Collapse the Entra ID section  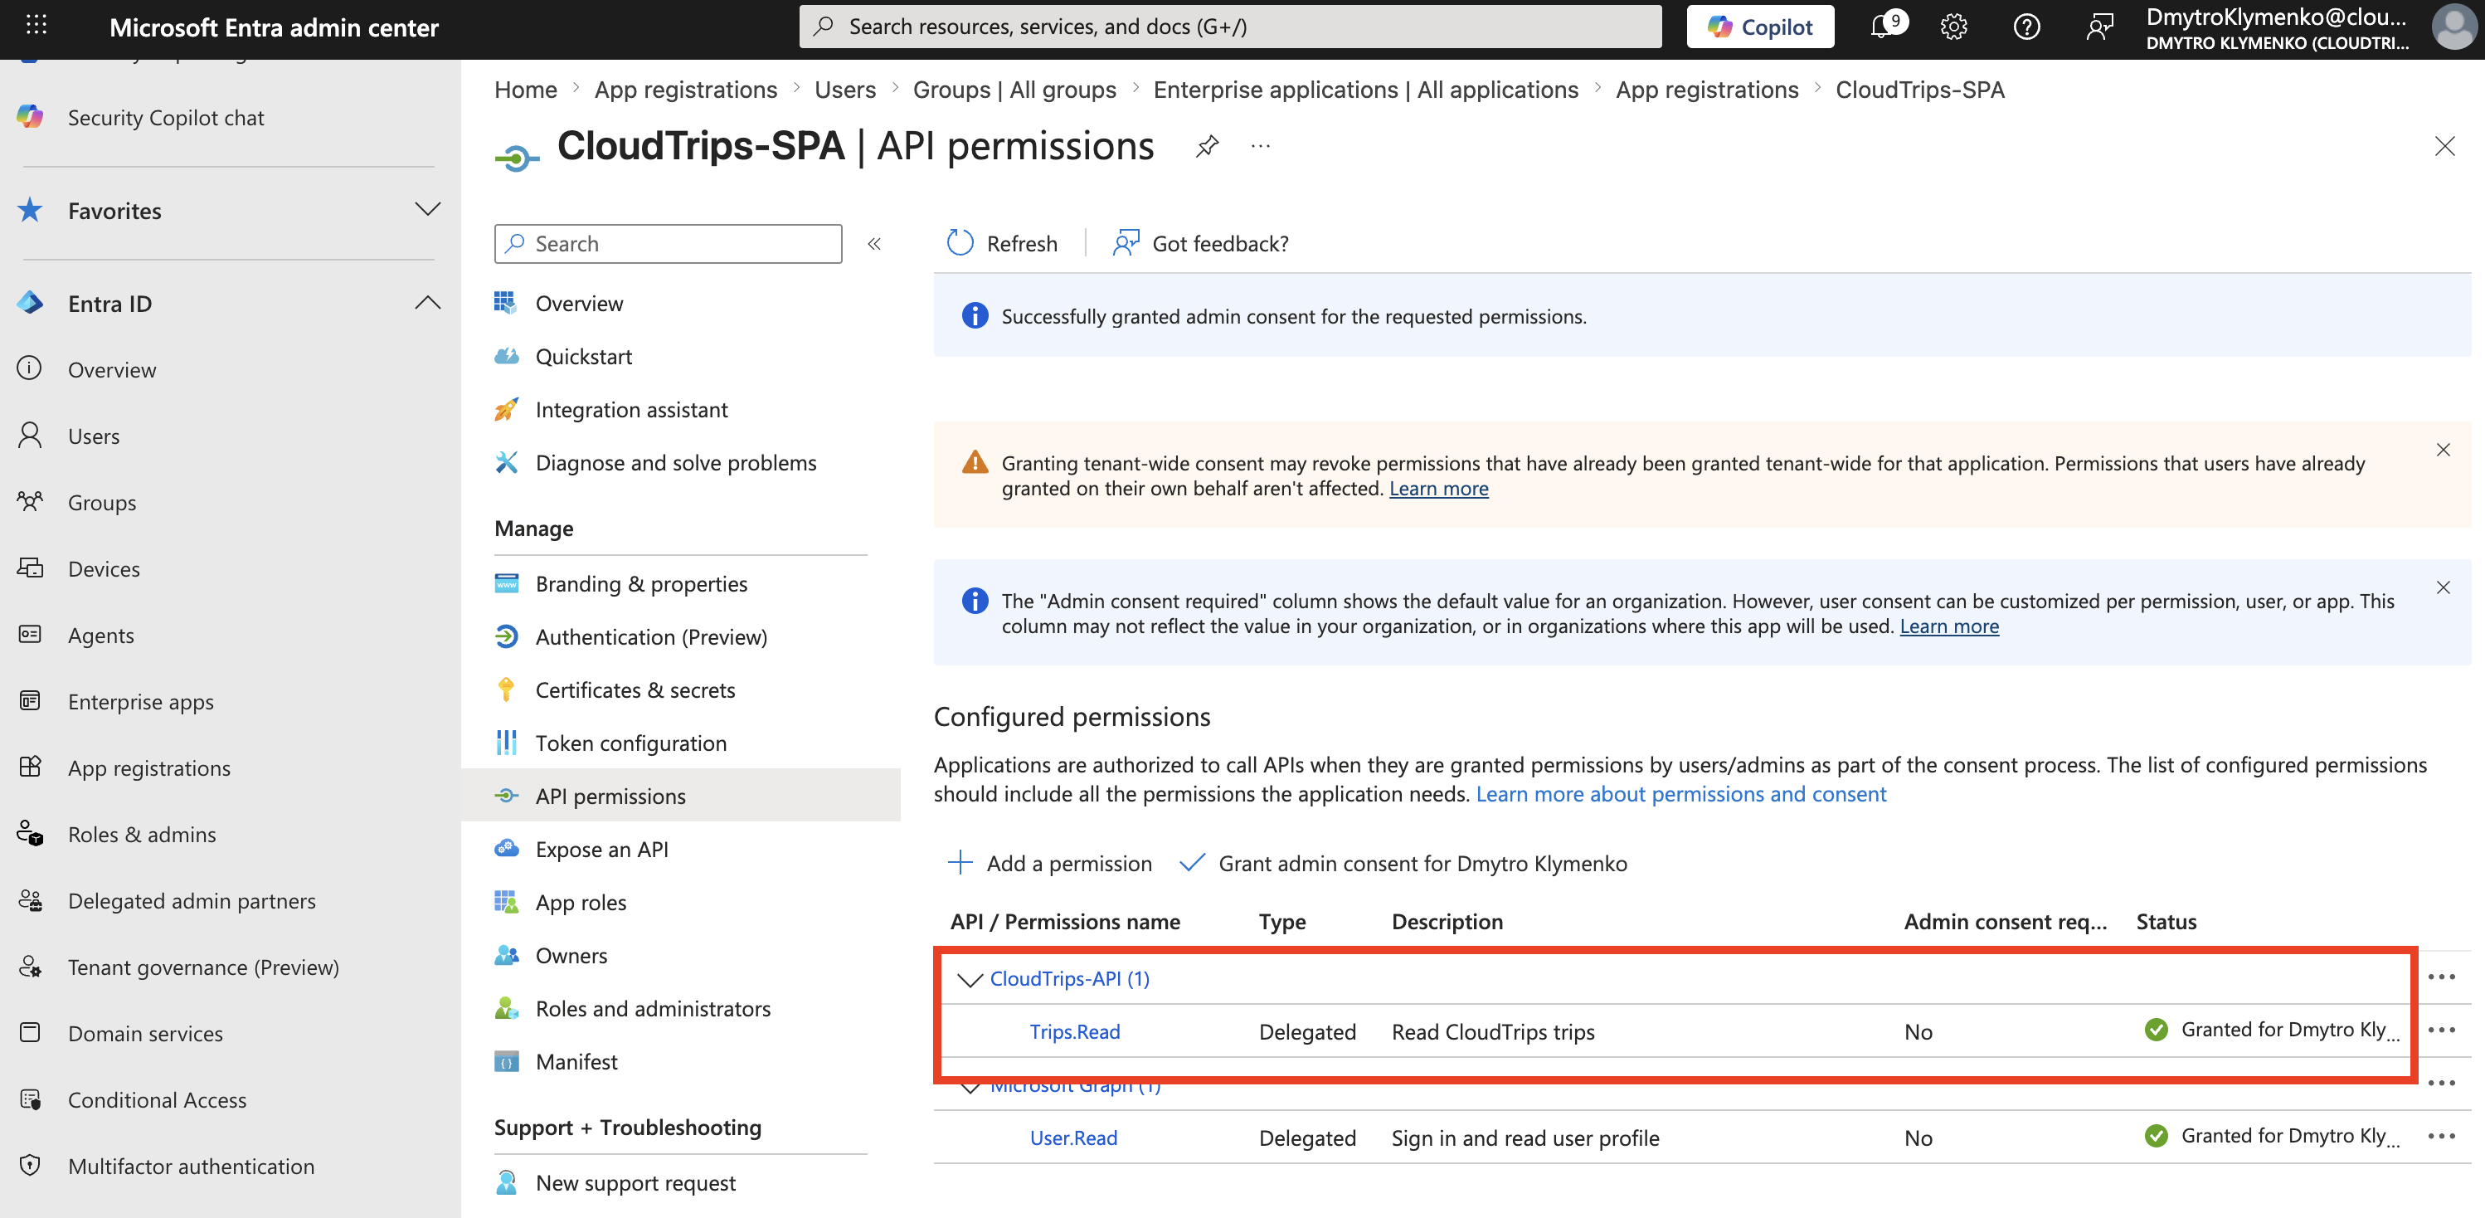click(x=427, y=303)
